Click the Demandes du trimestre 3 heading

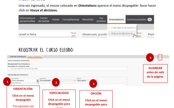[x=18, y=75]
